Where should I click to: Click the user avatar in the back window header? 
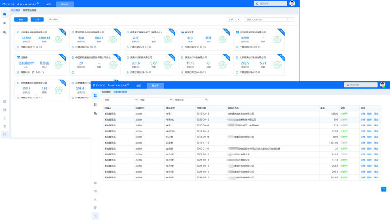pos(292,4)
